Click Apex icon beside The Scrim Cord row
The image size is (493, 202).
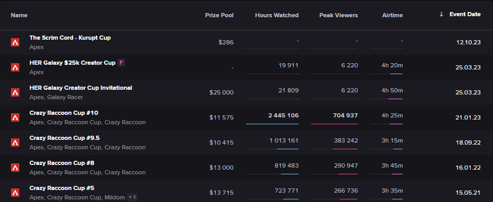click(15, 42)
